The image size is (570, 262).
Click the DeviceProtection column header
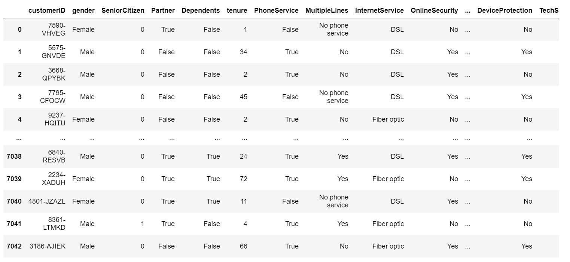pos(505,10)
